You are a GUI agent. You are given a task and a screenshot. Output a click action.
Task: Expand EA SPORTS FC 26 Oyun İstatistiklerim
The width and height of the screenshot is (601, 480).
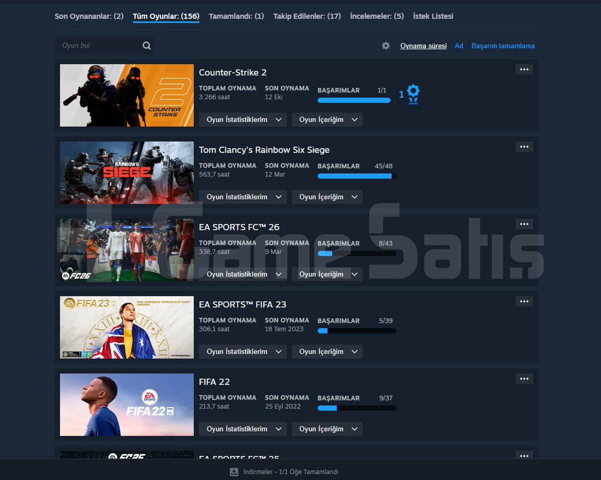coord(243,274)
